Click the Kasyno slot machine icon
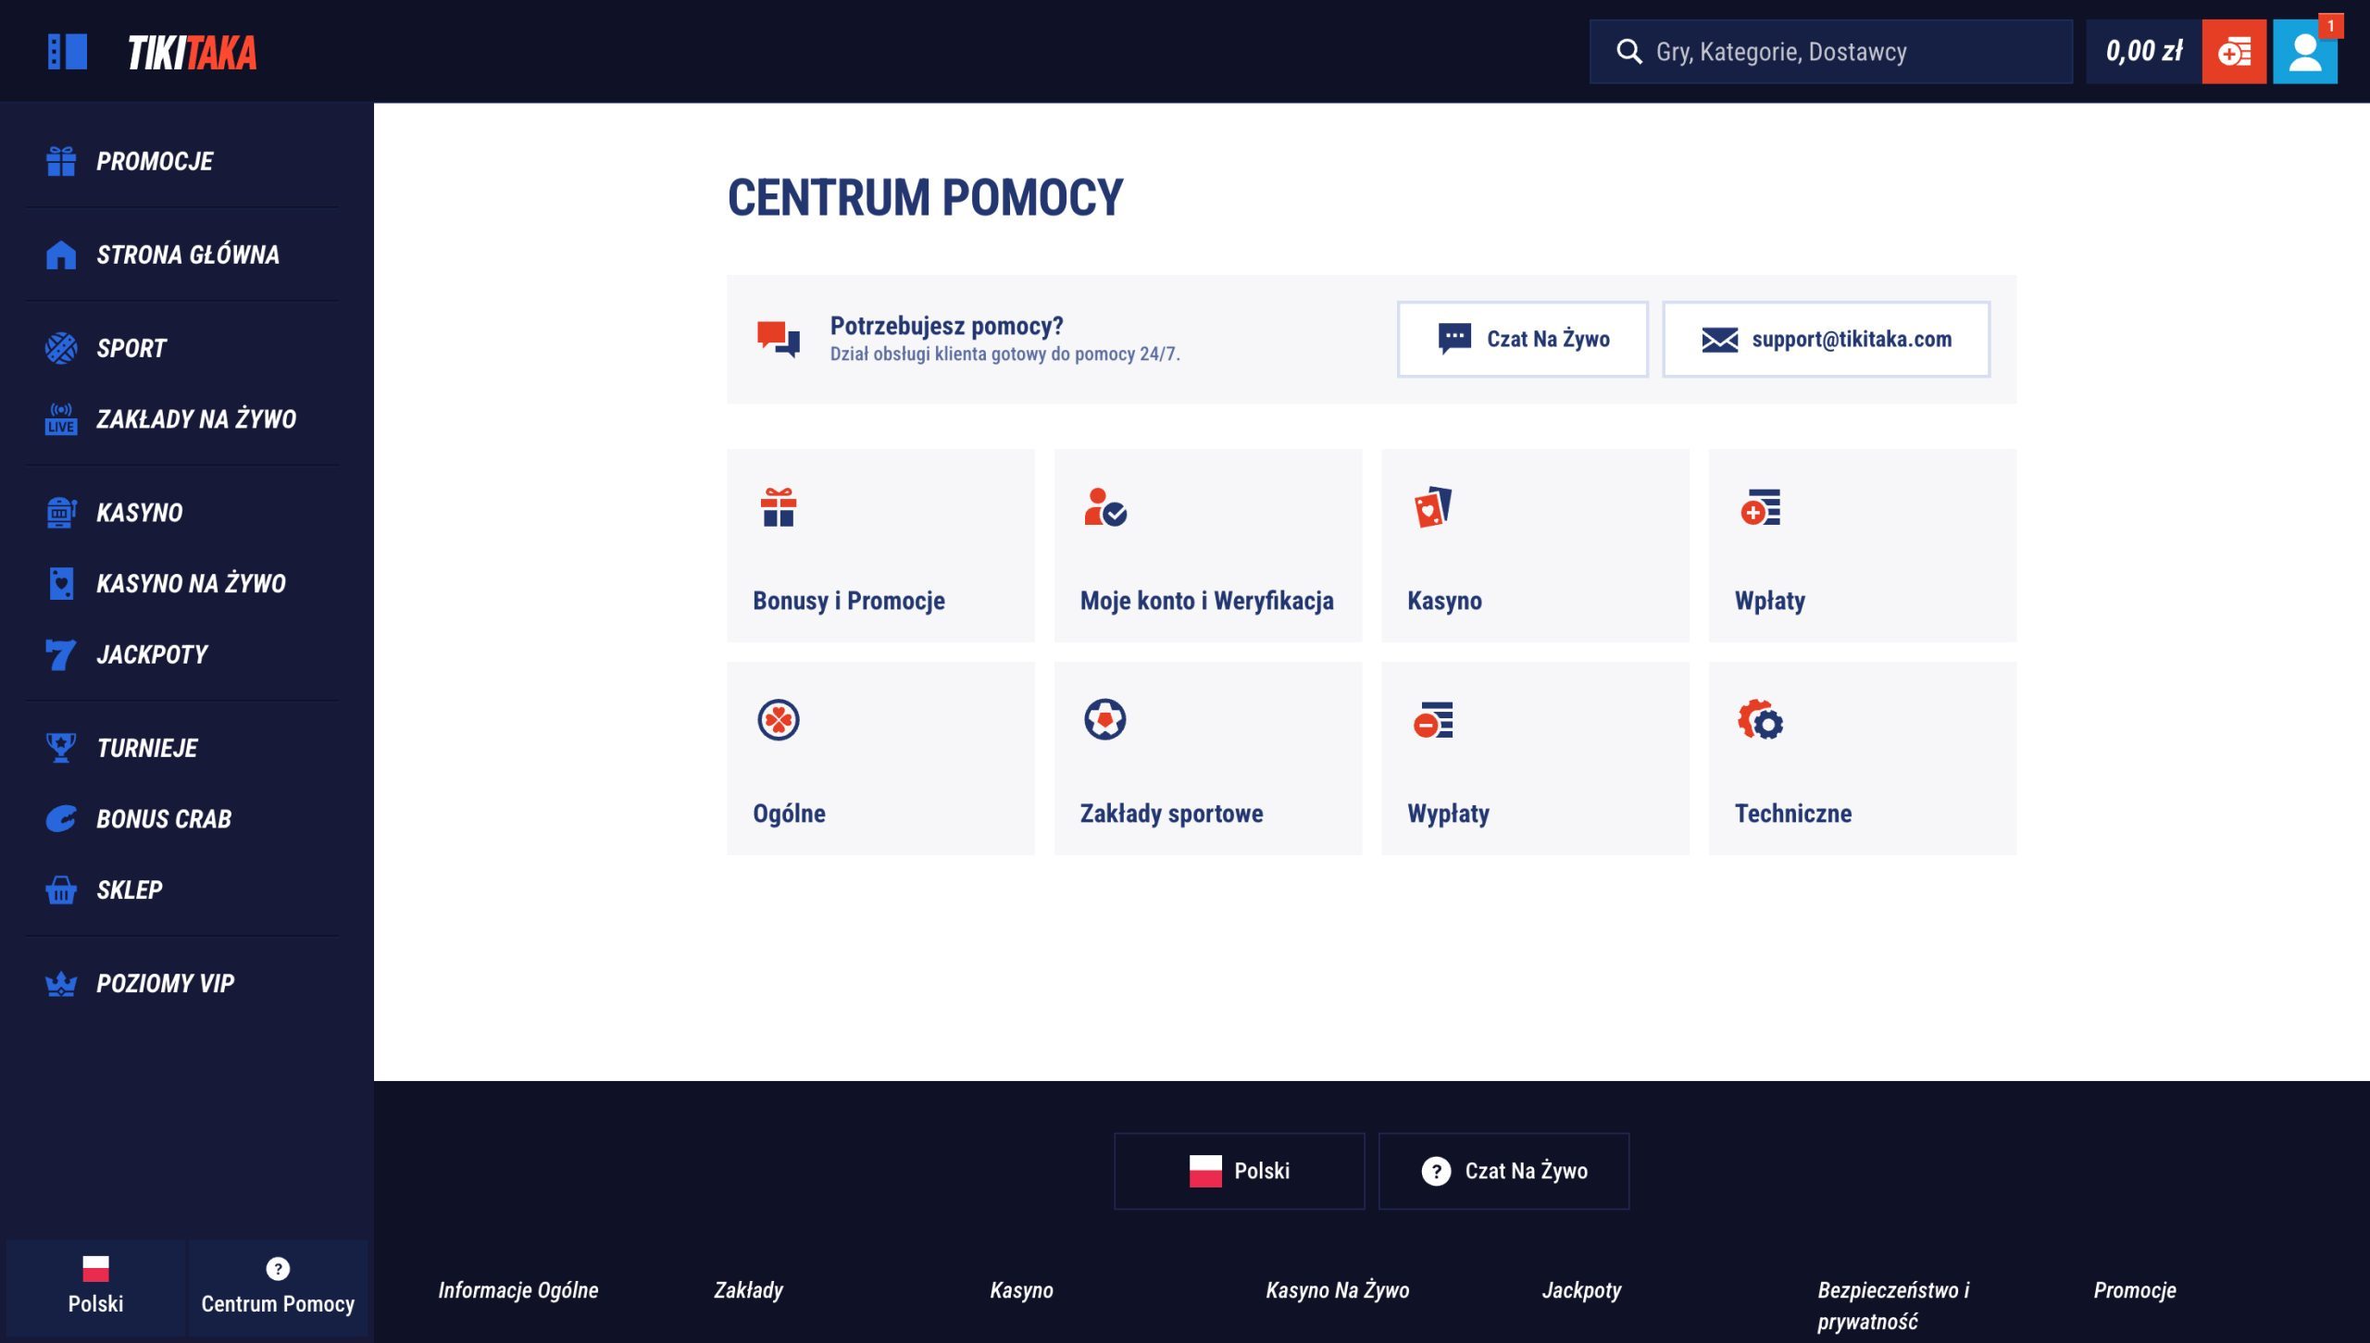Viewport: 2370px width, 1343px height. point(61,512)
